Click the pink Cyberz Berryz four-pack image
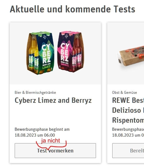The height and width of the screenshot is (168, 144). (x=71, y=52)
